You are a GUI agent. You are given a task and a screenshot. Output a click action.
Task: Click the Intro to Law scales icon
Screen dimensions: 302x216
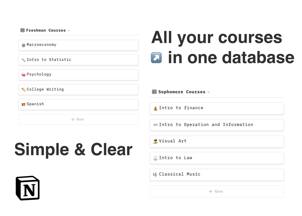155,158
